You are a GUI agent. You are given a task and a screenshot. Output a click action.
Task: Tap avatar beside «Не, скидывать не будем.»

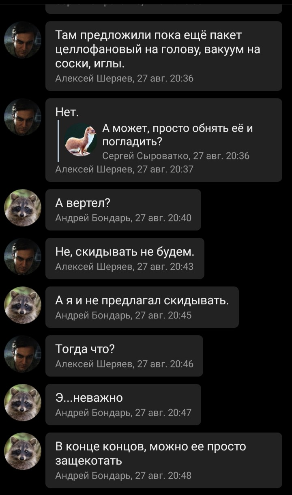pyautogui.click(x=23, y=256)
